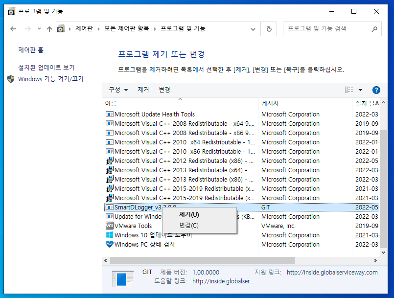Screen dimensions: 394x298
Task: Click Visual C++ 2010 x64 program icon
Action: (x=109, y=142)
